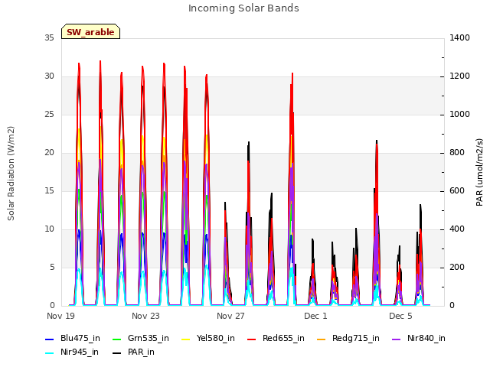Click the Nir840_in legend label
This screenshot has width=490, height=367.
(x=426, y=338)
